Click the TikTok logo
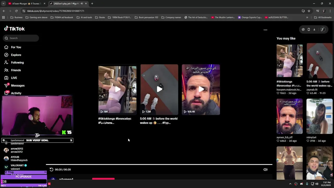 click(x=14, y=29)
